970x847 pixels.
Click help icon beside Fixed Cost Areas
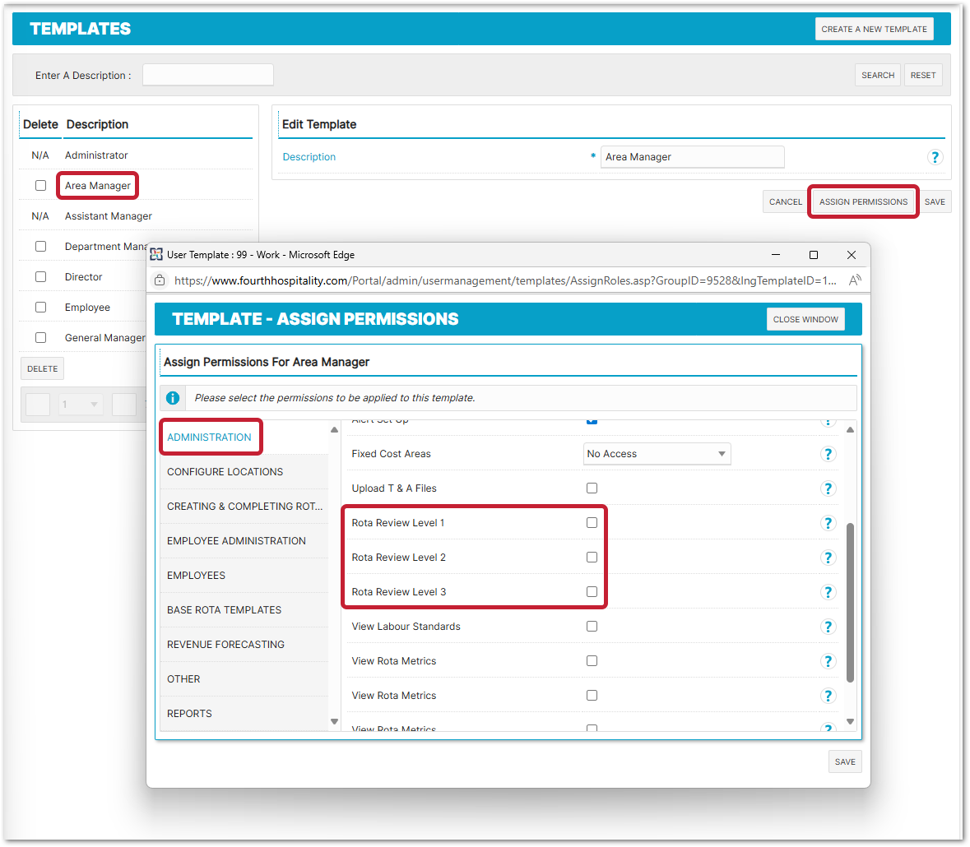(828, 454)
